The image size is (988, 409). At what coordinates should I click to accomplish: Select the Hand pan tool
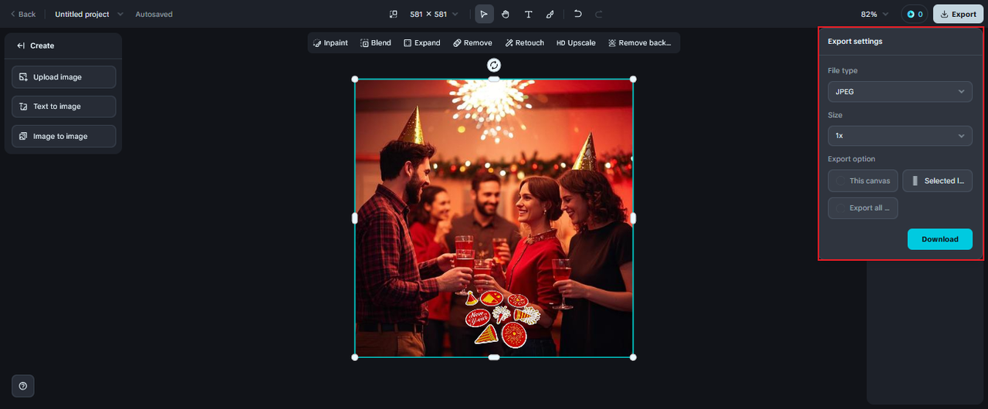(506, 14)
